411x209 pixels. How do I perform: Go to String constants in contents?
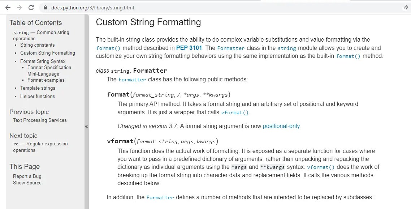pyautogui.click(x=38, y=45)
